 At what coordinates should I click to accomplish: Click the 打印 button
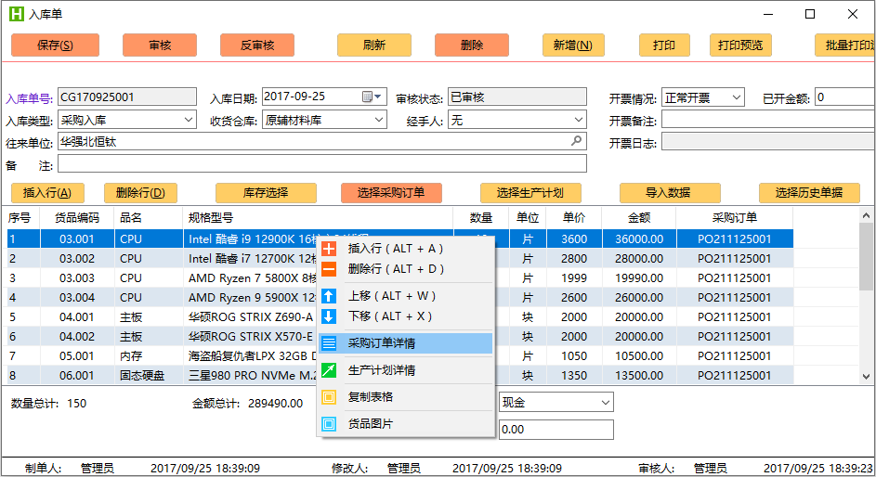point(664,45)
